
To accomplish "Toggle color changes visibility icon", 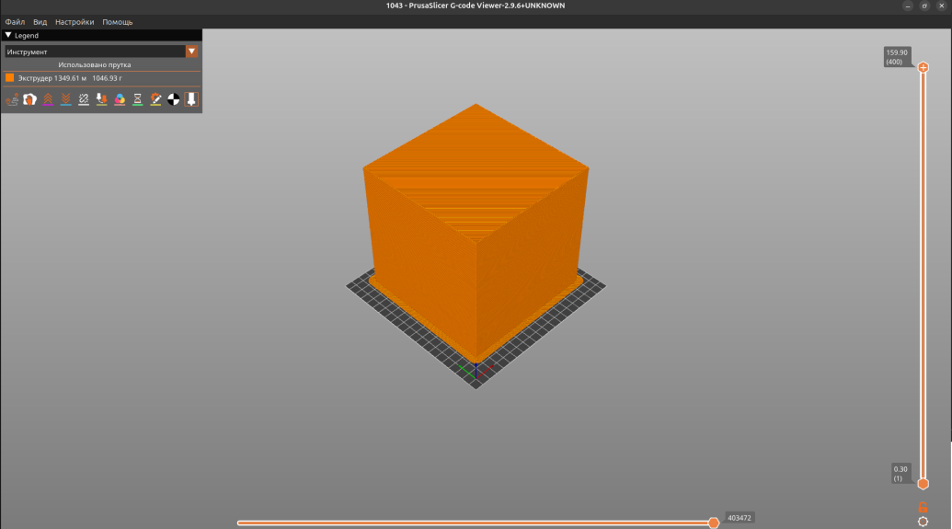I will click(x=120, y=99).
